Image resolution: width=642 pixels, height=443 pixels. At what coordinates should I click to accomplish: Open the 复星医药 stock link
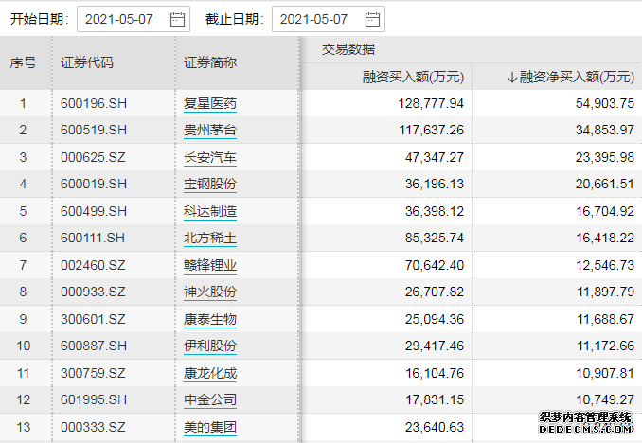point(210,103)
